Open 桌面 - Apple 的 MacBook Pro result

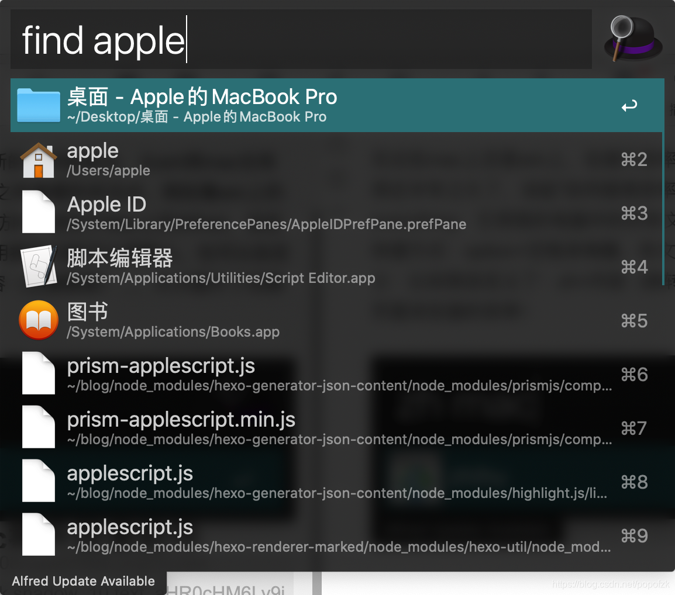(337, 105)
